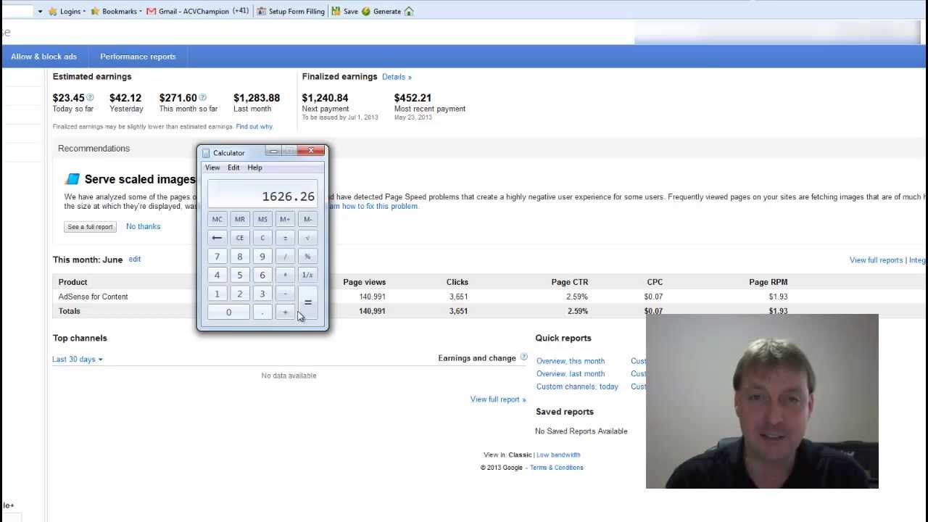Click Calculator decimal point key
Viewport: 928px width, 522px height.
click(x=262, y=312)
